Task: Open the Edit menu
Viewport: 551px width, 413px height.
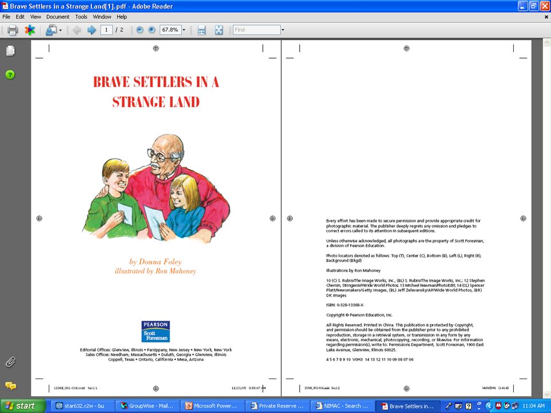Action: [x=20, y=17]
